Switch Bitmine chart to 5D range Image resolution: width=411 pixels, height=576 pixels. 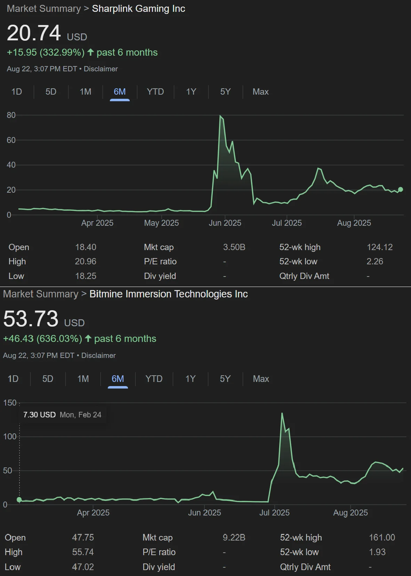click(x=48, y=378)
